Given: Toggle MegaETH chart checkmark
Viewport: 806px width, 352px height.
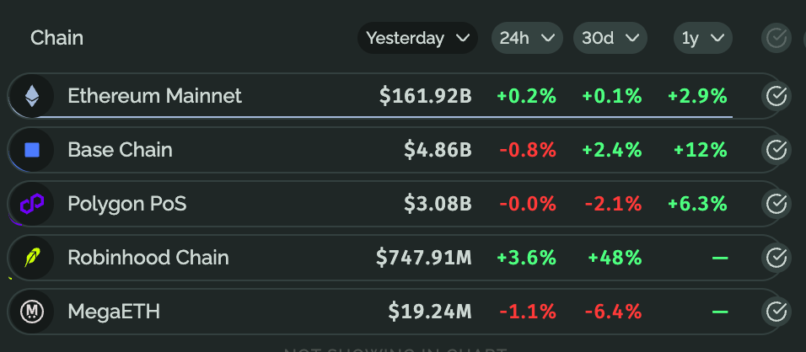Looking at the screenshot, I should pos(776,312).
